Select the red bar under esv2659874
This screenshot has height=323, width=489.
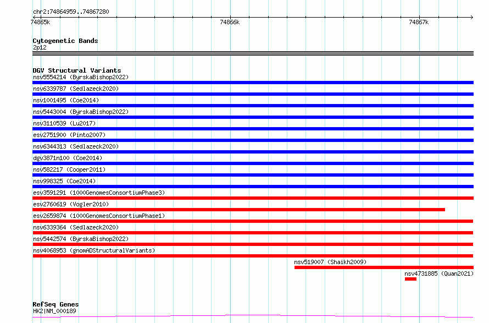(x=253, y=221)
